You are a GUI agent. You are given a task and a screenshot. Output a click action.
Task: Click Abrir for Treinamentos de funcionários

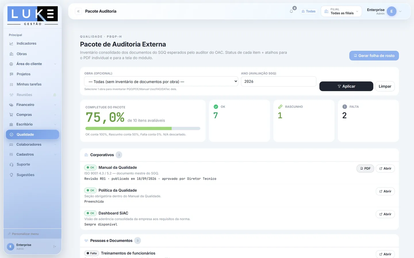(385, 254)
